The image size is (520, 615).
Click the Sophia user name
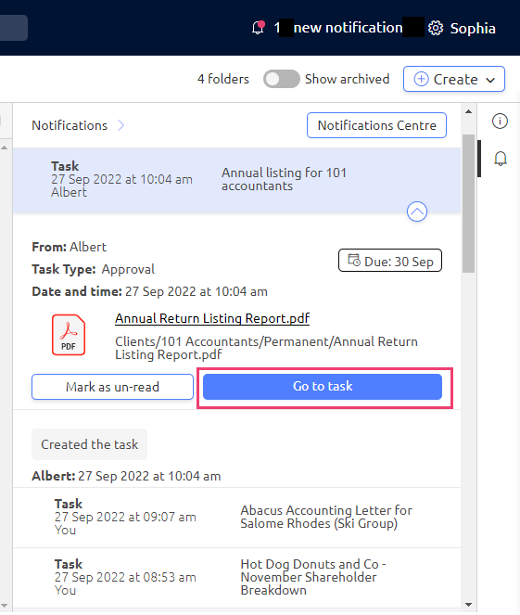pos(473,28)
